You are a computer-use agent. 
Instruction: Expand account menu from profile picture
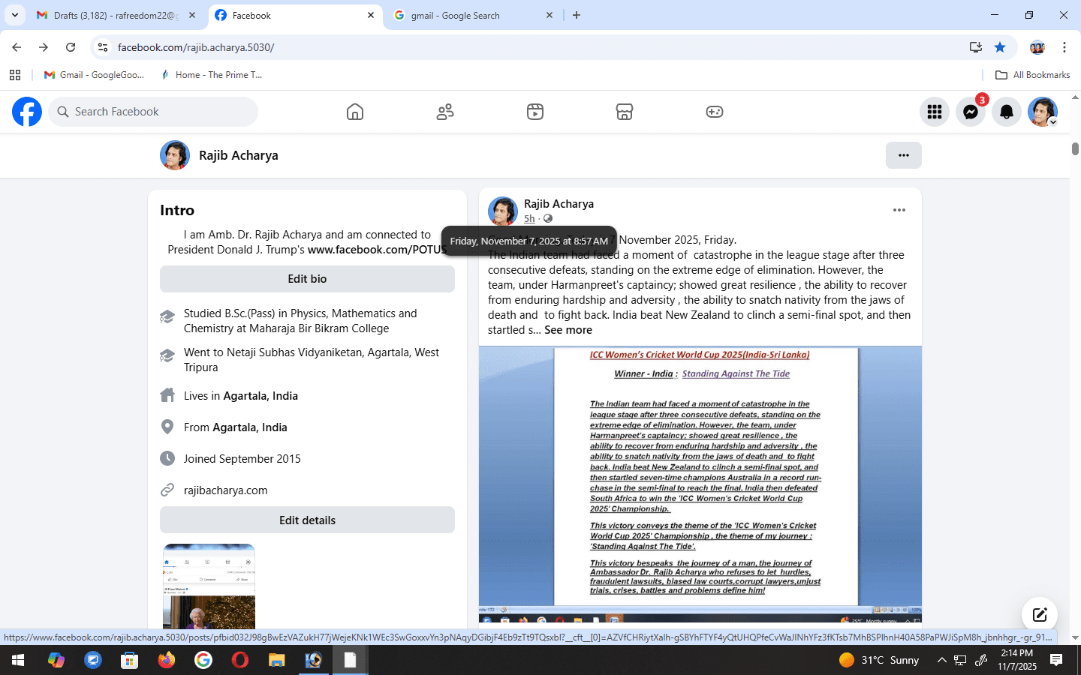(x=1043, y=112)
